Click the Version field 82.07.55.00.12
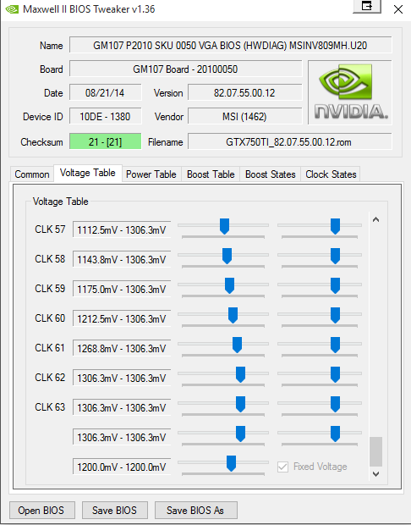Viewport: 411px width, 525px height. click(244, 93)
